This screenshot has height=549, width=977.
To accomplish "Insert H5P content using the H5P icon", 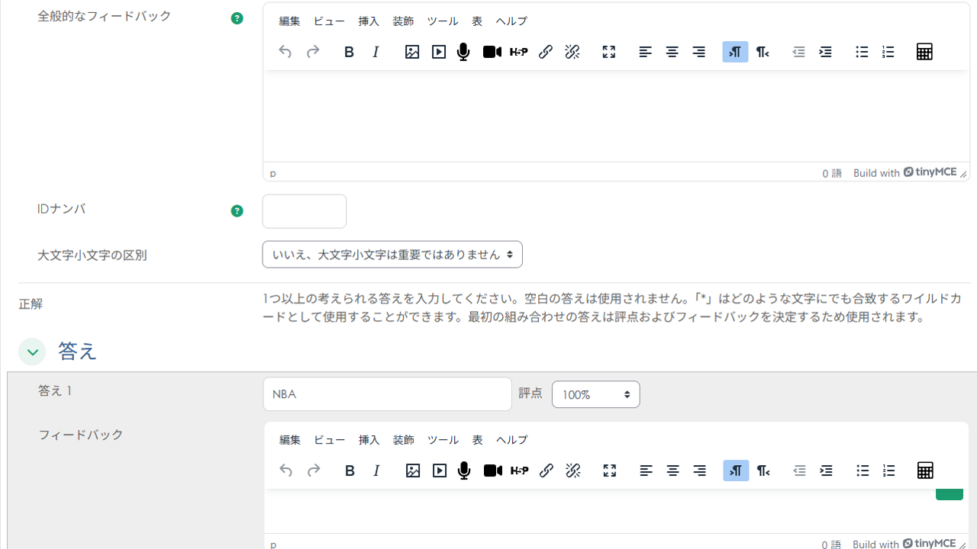I will [x=519, y=52].
